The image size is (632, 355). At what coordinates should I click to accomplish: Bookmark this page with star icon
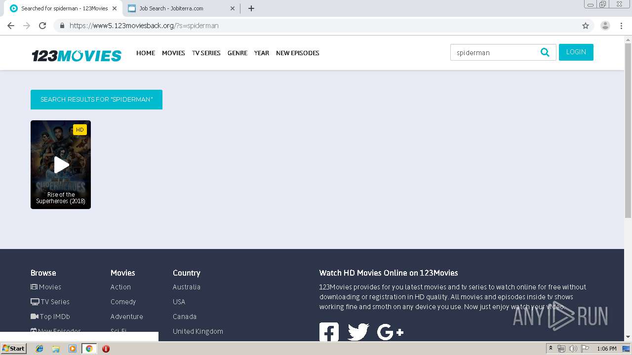[586, 26]
